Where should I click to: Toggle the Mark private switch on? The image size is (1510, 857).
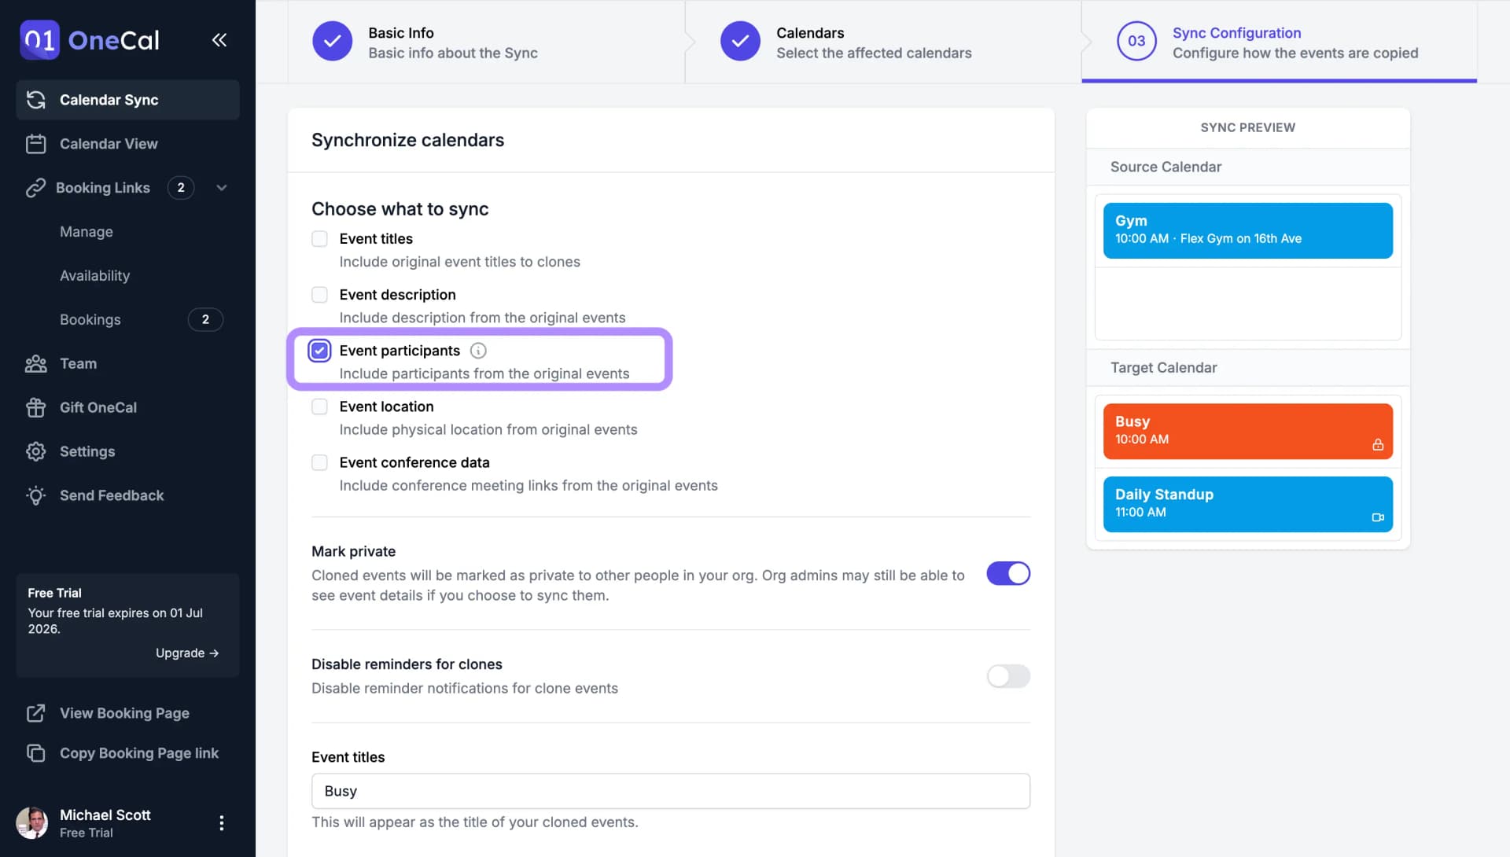1008,574
